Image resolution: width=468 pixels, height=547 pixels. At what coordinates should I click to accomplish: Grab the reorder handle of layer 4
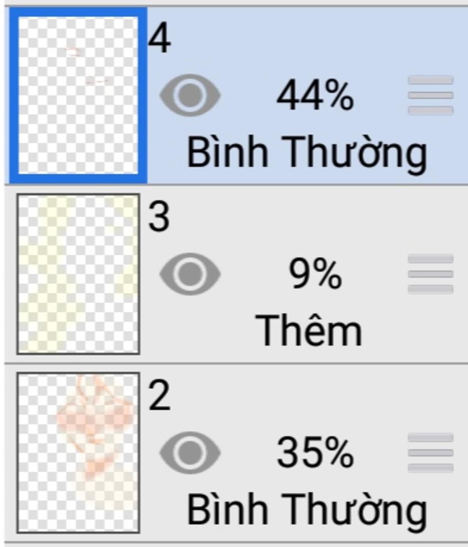[430, 95]
